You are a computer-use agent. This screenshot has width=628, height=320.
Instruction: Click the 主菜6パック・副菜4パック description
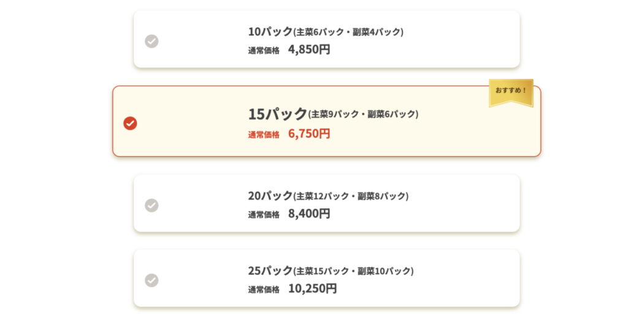[348, 32]
